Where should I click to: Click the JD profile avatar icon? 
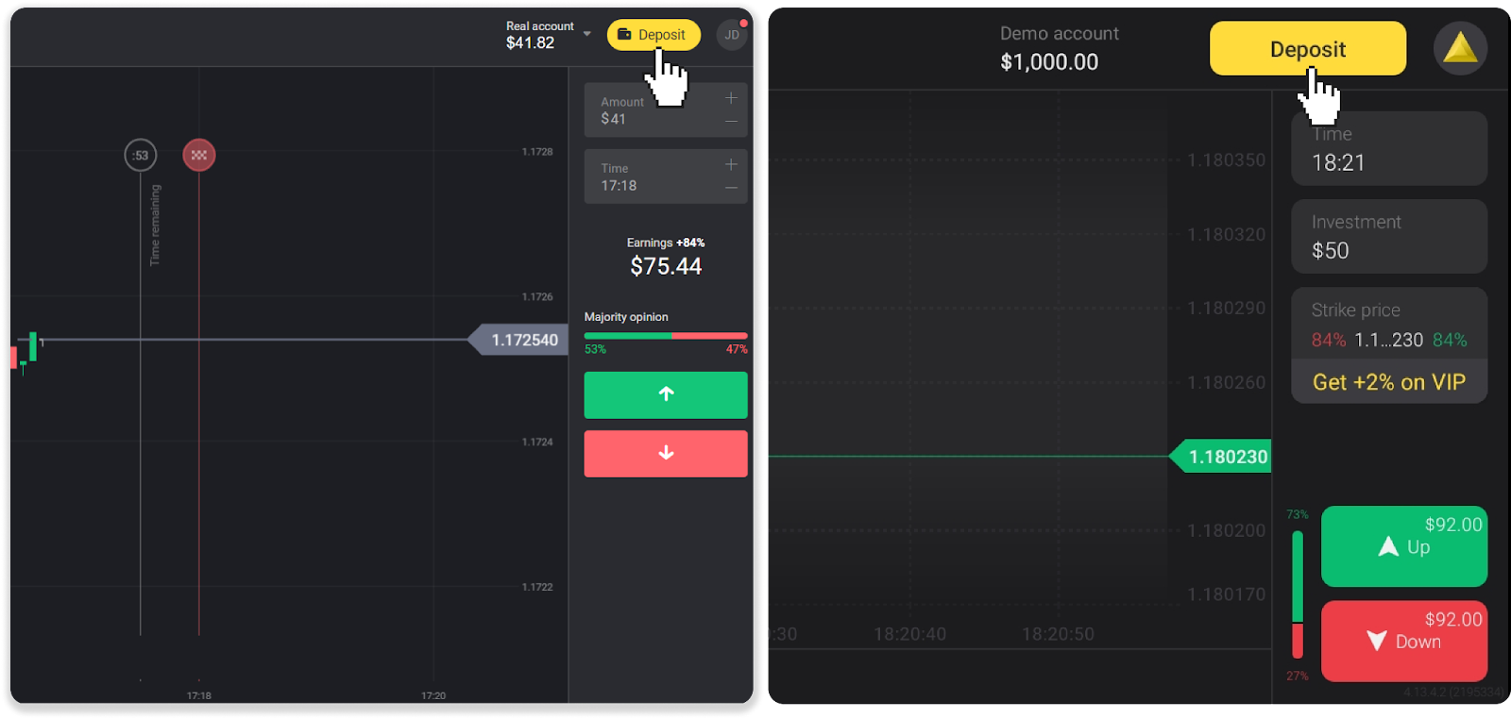click(731, 35)
